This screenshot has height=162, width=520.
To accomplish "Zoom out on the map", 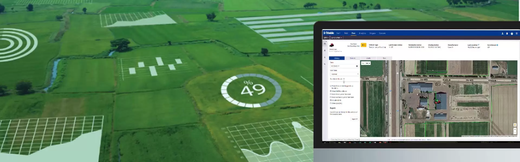I will click(x=515, y=133).
